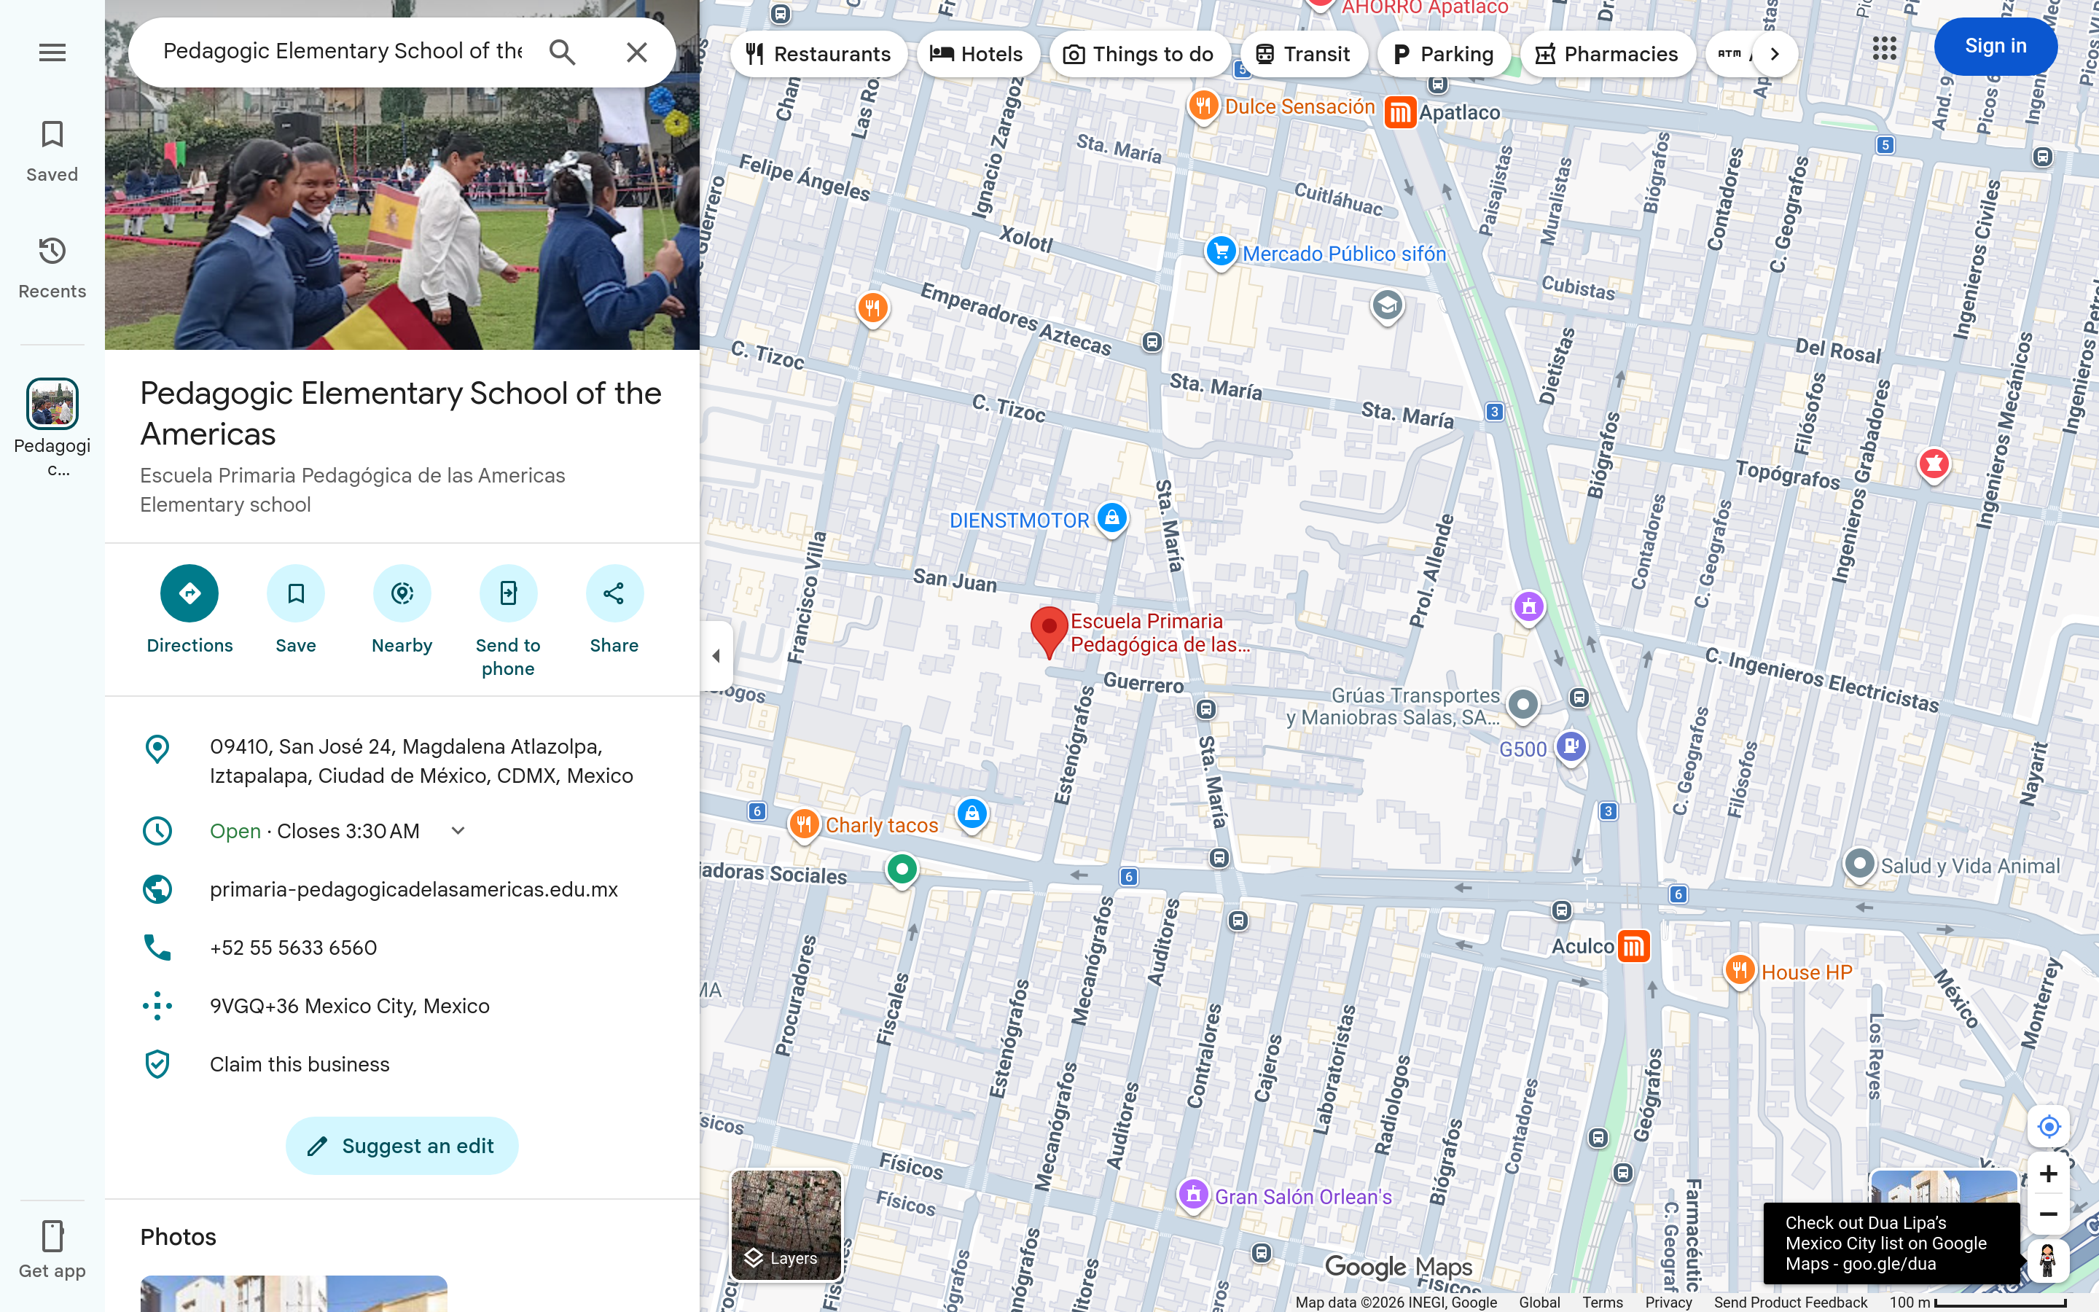The width and height of the screenshot is (2099, 1312).
Task: Open Send Product Feedback link
Action: pyautogui.click(x=1790, y=1303)
